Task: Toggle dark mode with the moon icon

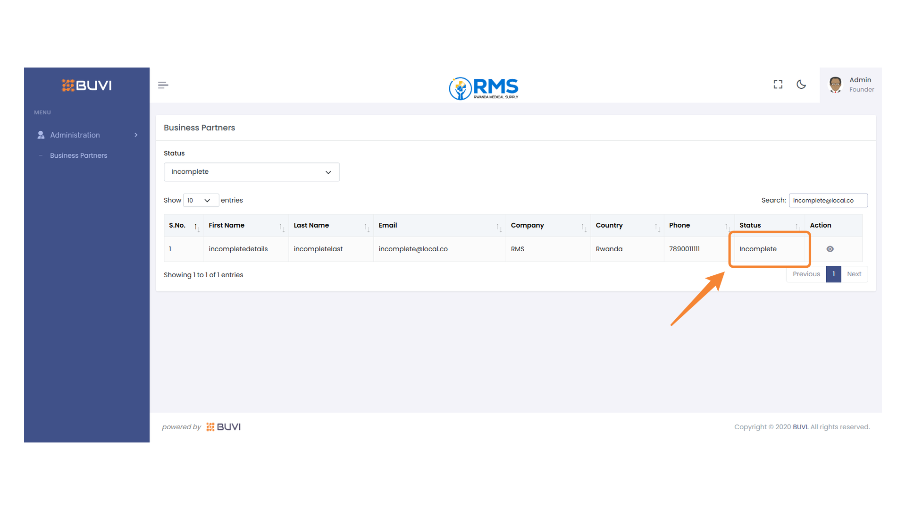Action: pyautogui.click(x=801, y=85)
